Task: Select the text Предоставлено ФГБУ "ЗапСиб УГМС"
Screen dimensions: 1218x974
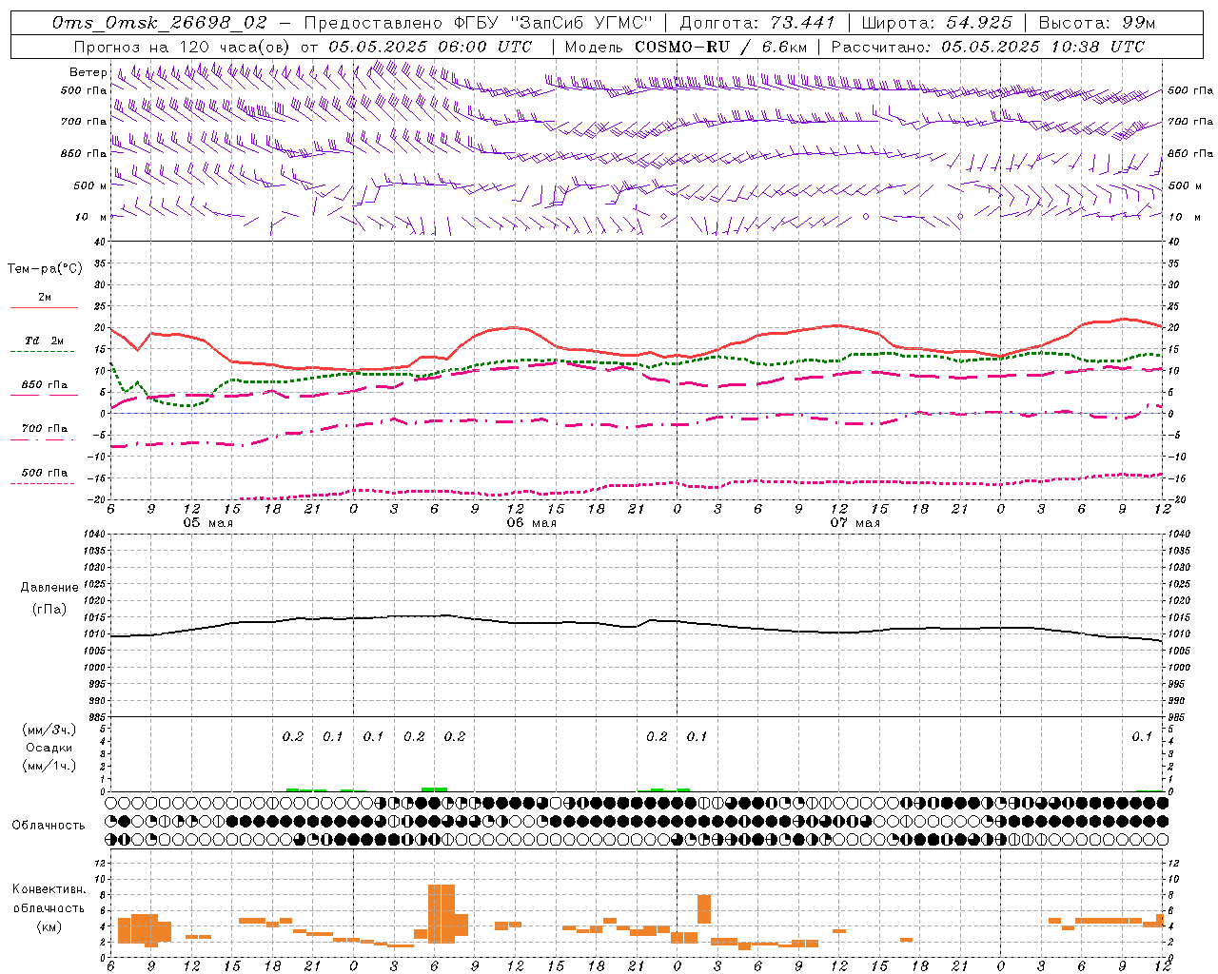Action: click(479, 22)
